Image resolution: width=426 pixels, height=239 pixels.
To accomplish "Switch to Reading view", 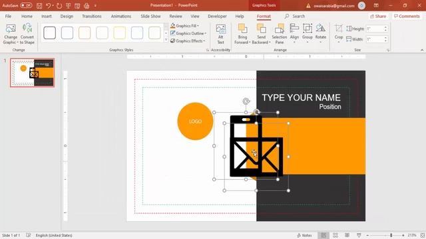I will pos(347,235).
